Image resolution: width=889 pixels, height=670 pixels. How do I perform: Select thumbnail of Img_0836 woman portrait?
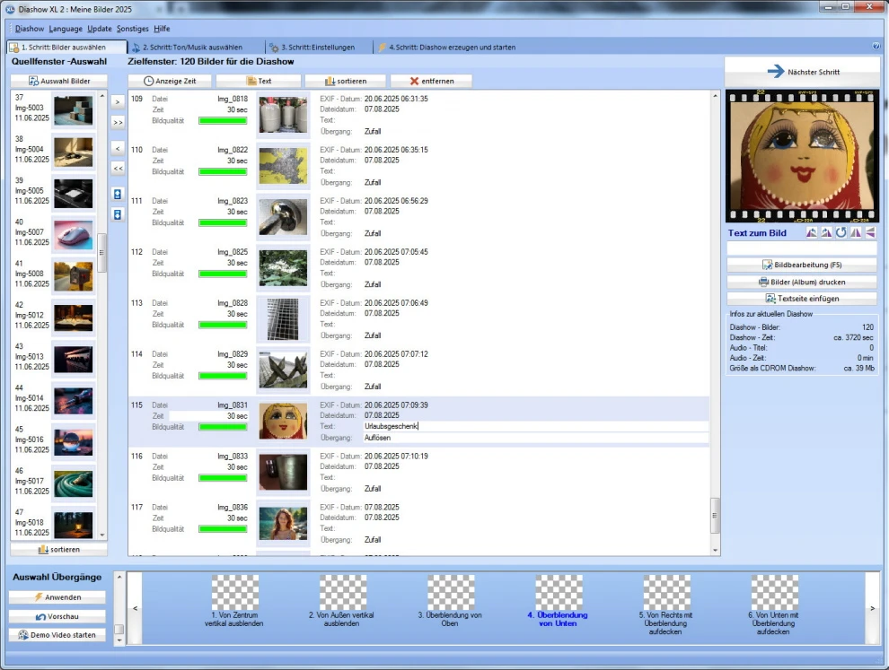[284, 523]
